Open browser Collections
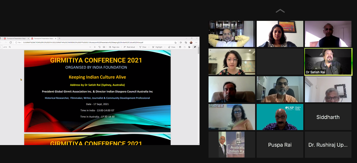The image size is (357, 163). pos(186,42)
